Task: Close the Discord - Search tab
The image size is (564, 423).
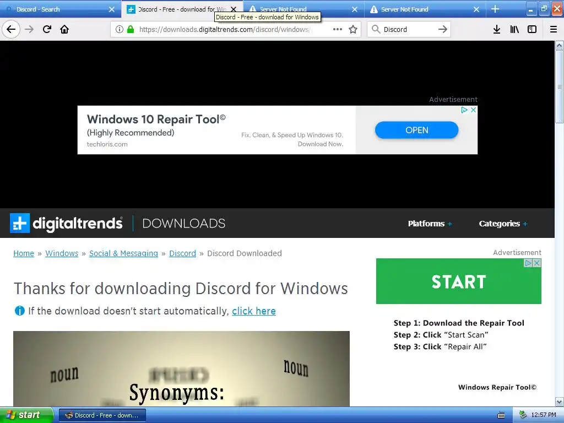Action: click(x=112, y=9)
